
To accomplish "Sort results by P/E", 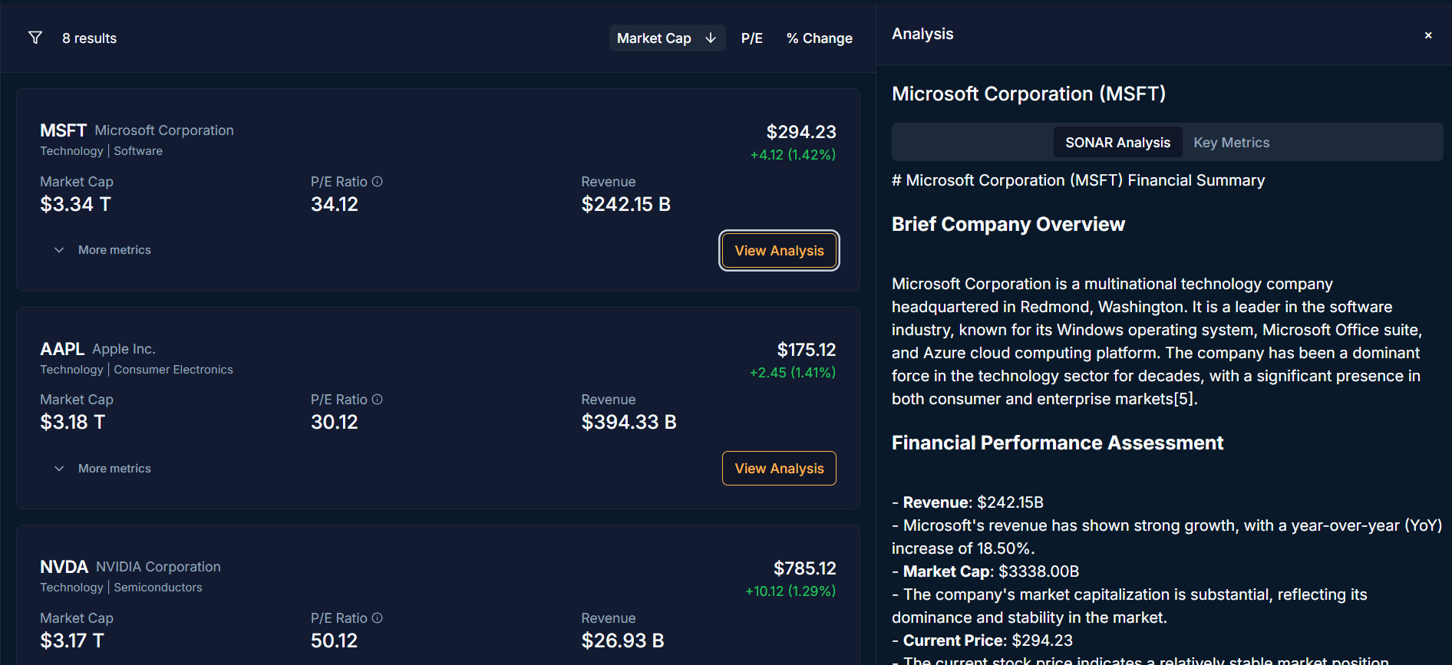I will 751,38.
